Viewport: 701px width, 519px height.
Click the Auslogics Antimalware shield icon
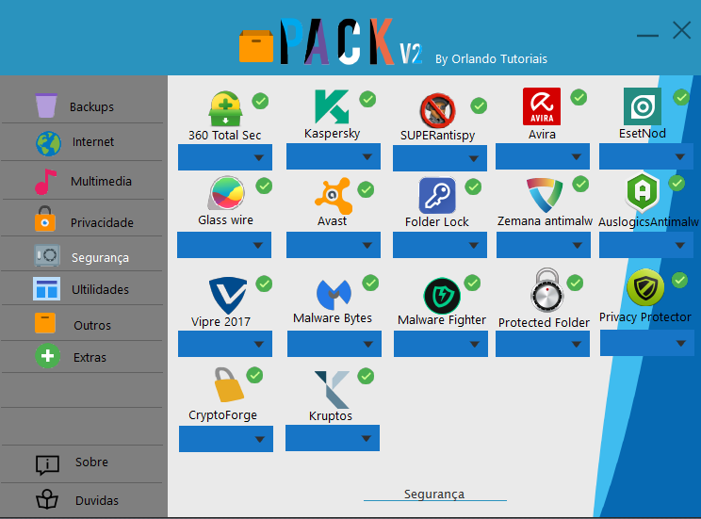click(643, 192)
